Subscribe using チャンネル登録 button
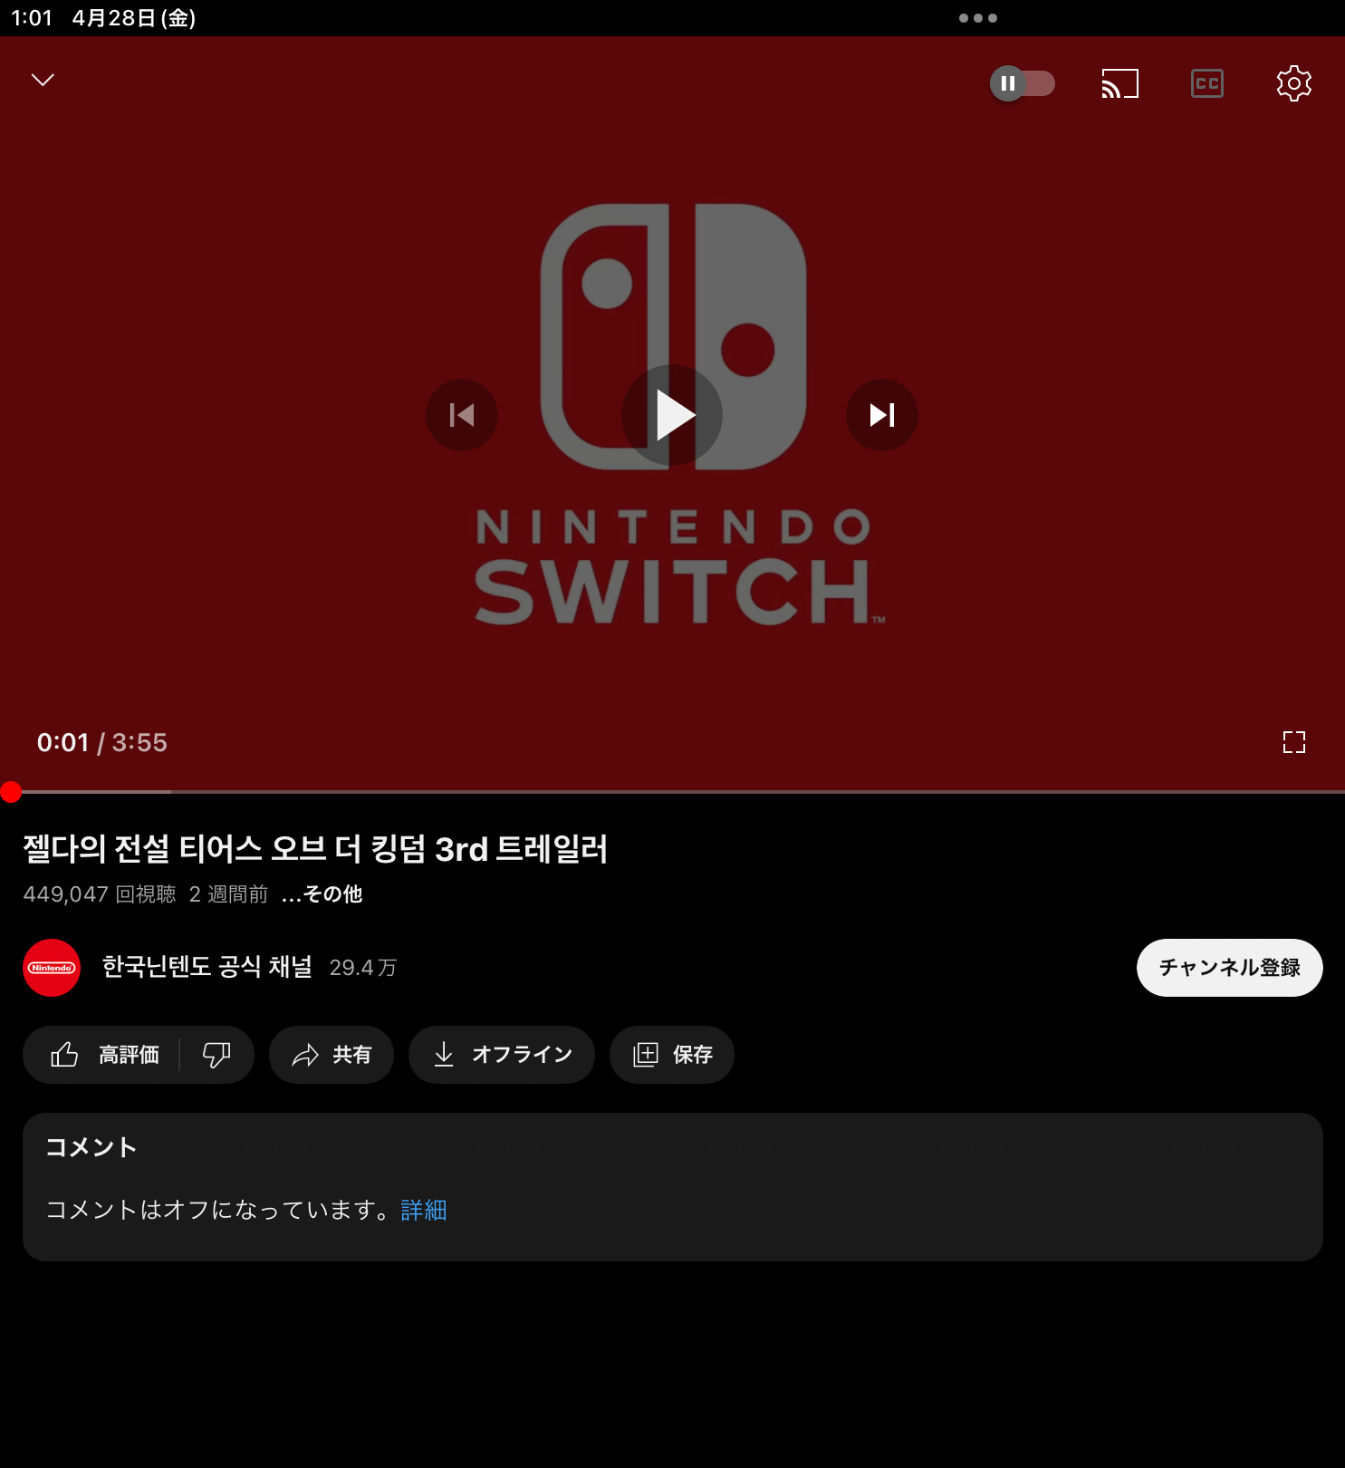The image size is (1345, 1468). (1230, 968)
